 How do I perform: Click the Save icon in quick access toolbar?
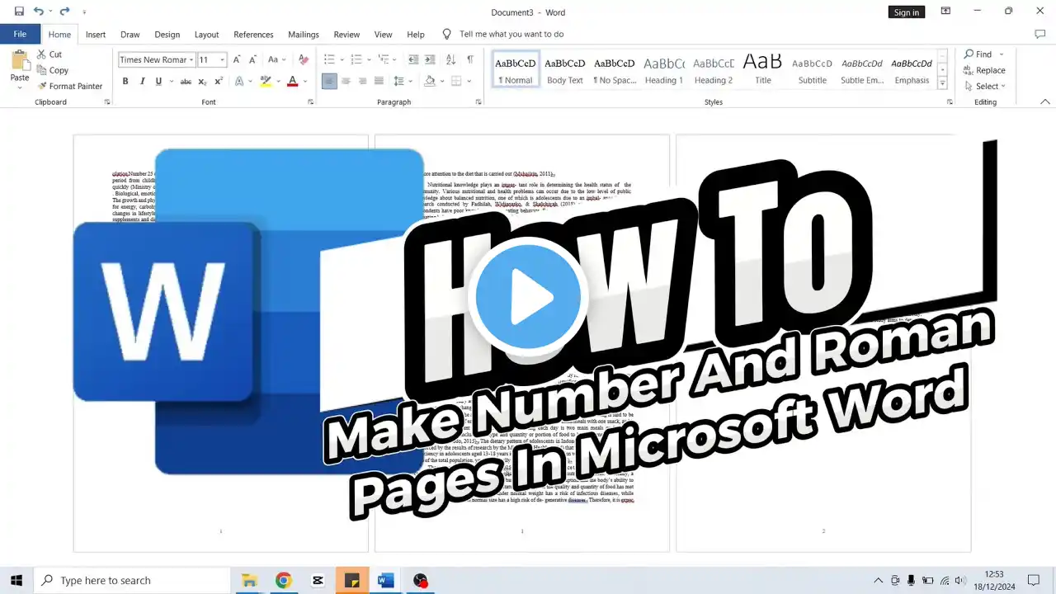pos(19,12)
